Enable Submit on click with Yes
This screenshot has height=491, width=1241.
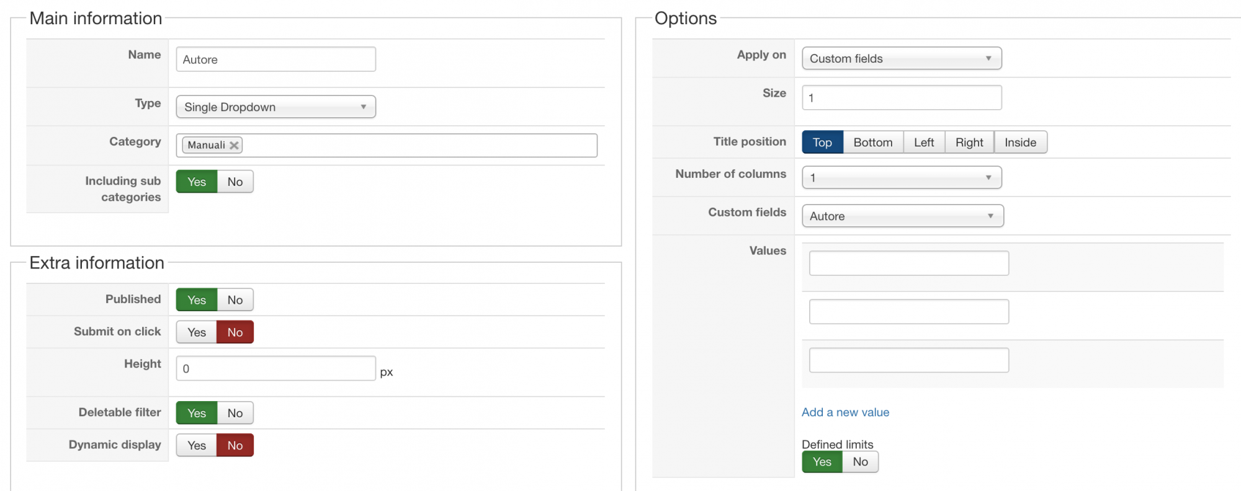[x=197, y=332]
